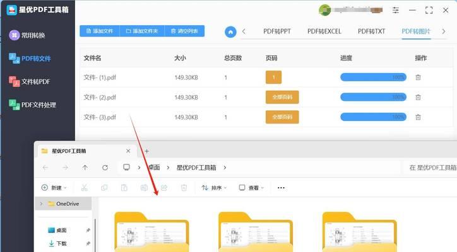Open PDF文件处理 sidebar section

(32, 105)
